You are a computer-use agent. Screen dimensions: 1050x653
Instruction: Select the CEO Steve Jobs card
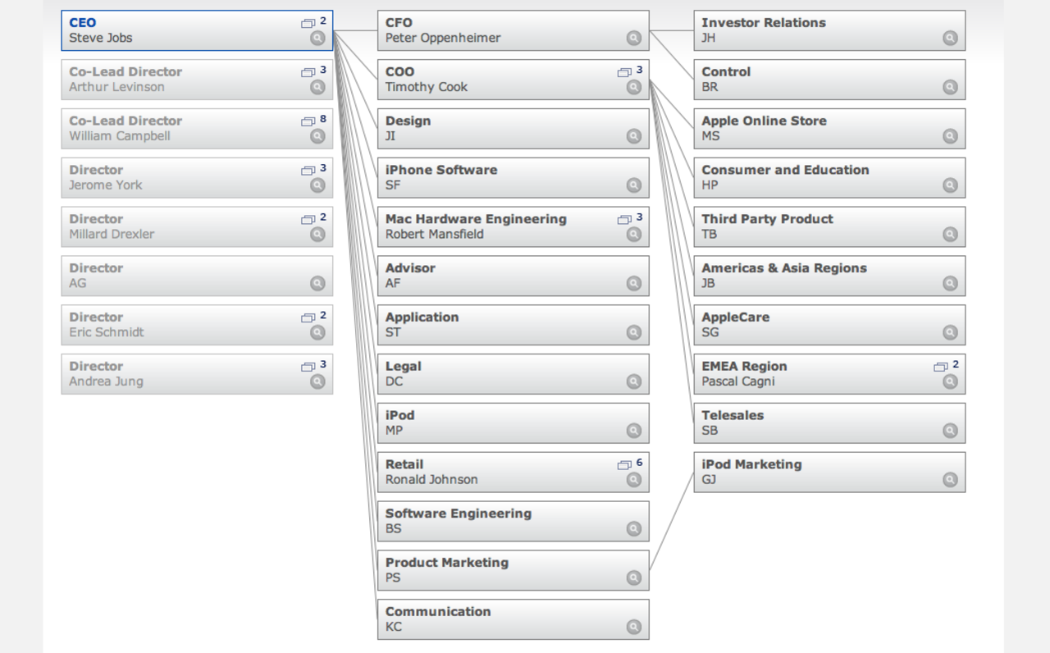[180, 30]
